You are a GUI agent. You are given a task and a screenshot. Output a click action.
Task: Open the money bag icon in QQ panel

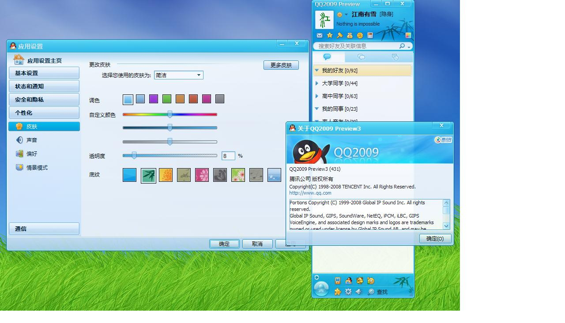click(x=350, y=35)
